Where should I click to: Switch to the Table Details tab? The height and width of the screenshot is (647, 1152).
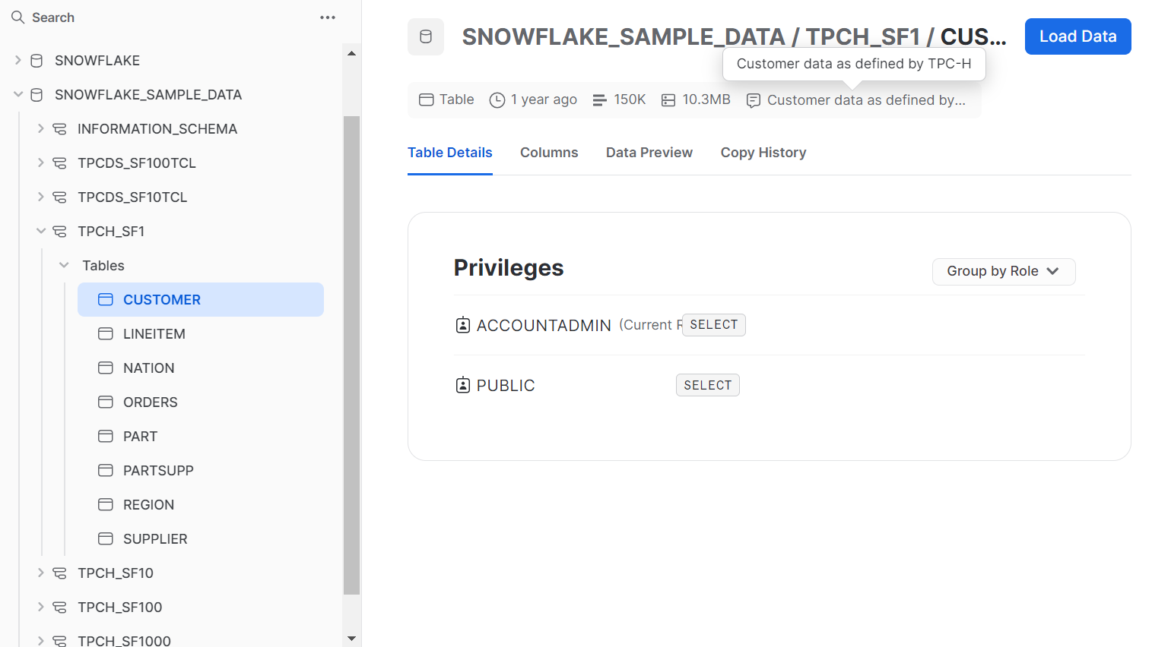pyautogui.click(x=450, y=153)
